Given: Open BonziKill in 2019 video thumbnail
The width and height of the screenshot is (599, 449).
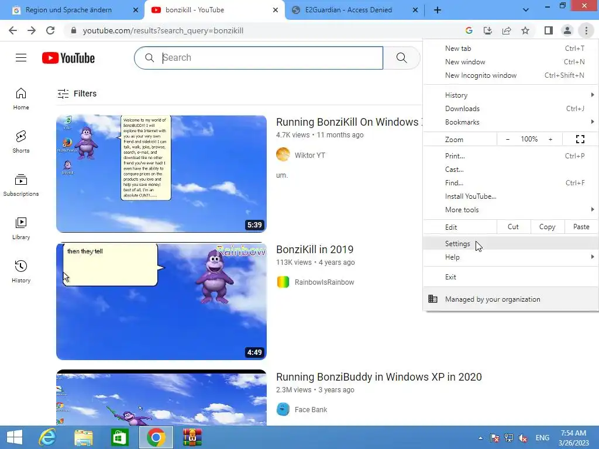Looking at the screenshot, I should coord(161,301).
